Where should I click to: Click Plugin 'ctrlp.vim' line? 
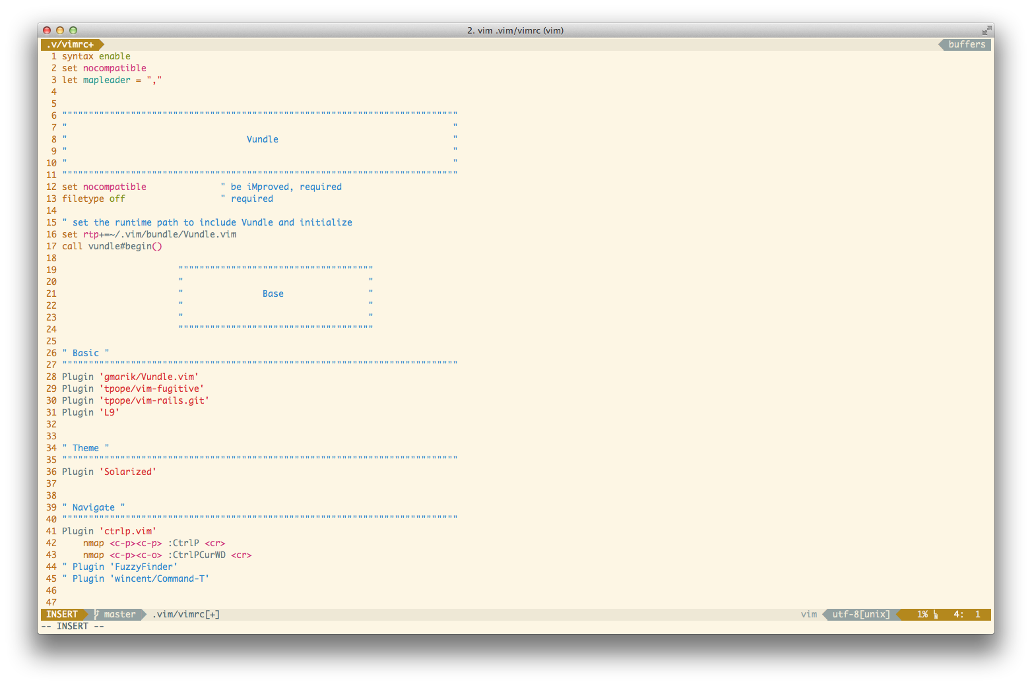click(x=110, y=531)
